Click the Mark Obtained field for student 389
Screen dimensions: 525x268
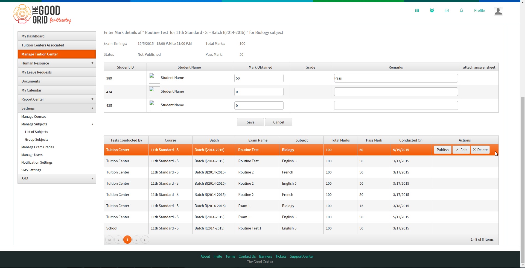point(259,78)
